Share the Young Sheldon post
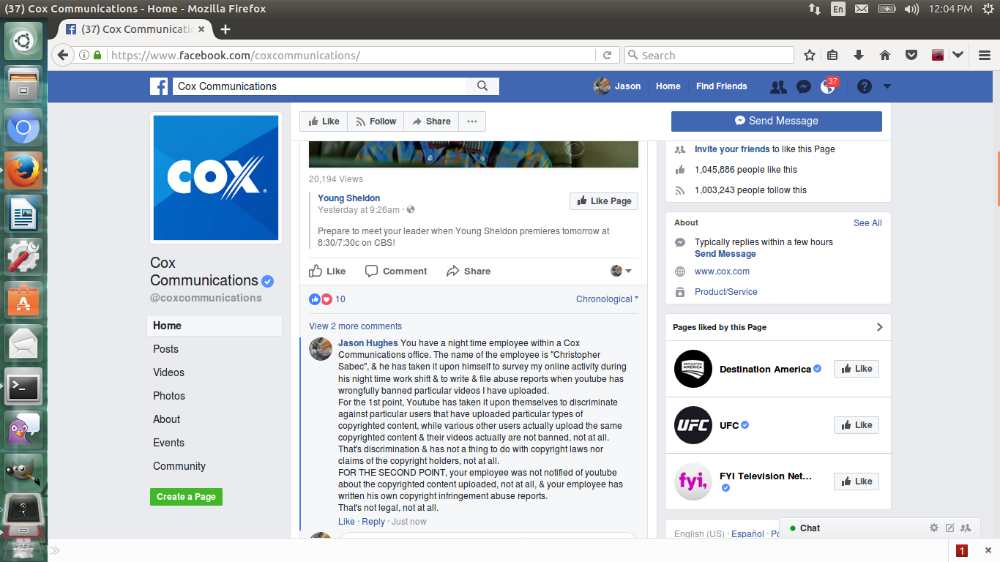This screenshot has height=562, width=1000. click(469, 271)
